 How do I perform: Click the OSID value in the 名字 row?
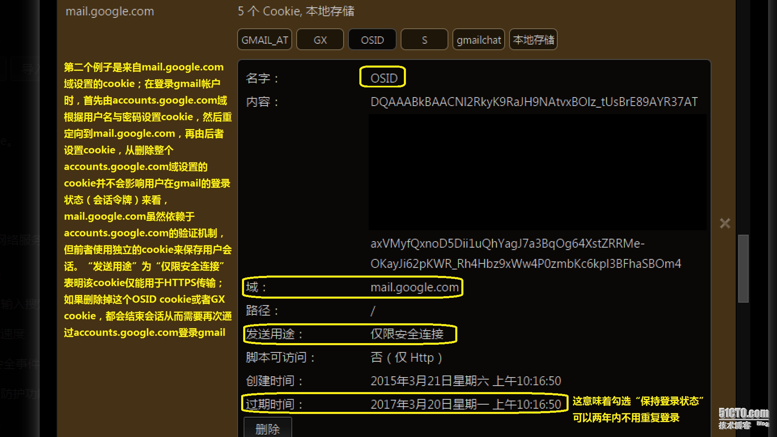point(384,78)
